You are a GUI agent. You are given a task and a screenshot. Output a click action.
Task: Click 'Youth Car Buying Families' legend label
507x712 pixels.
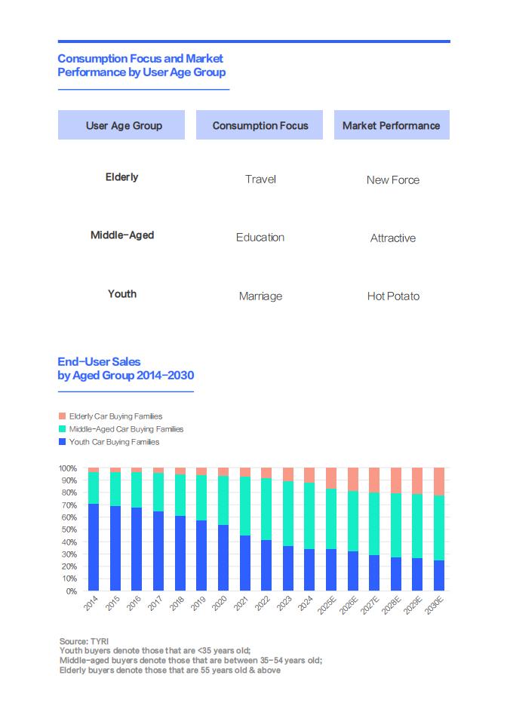(114, 442)
